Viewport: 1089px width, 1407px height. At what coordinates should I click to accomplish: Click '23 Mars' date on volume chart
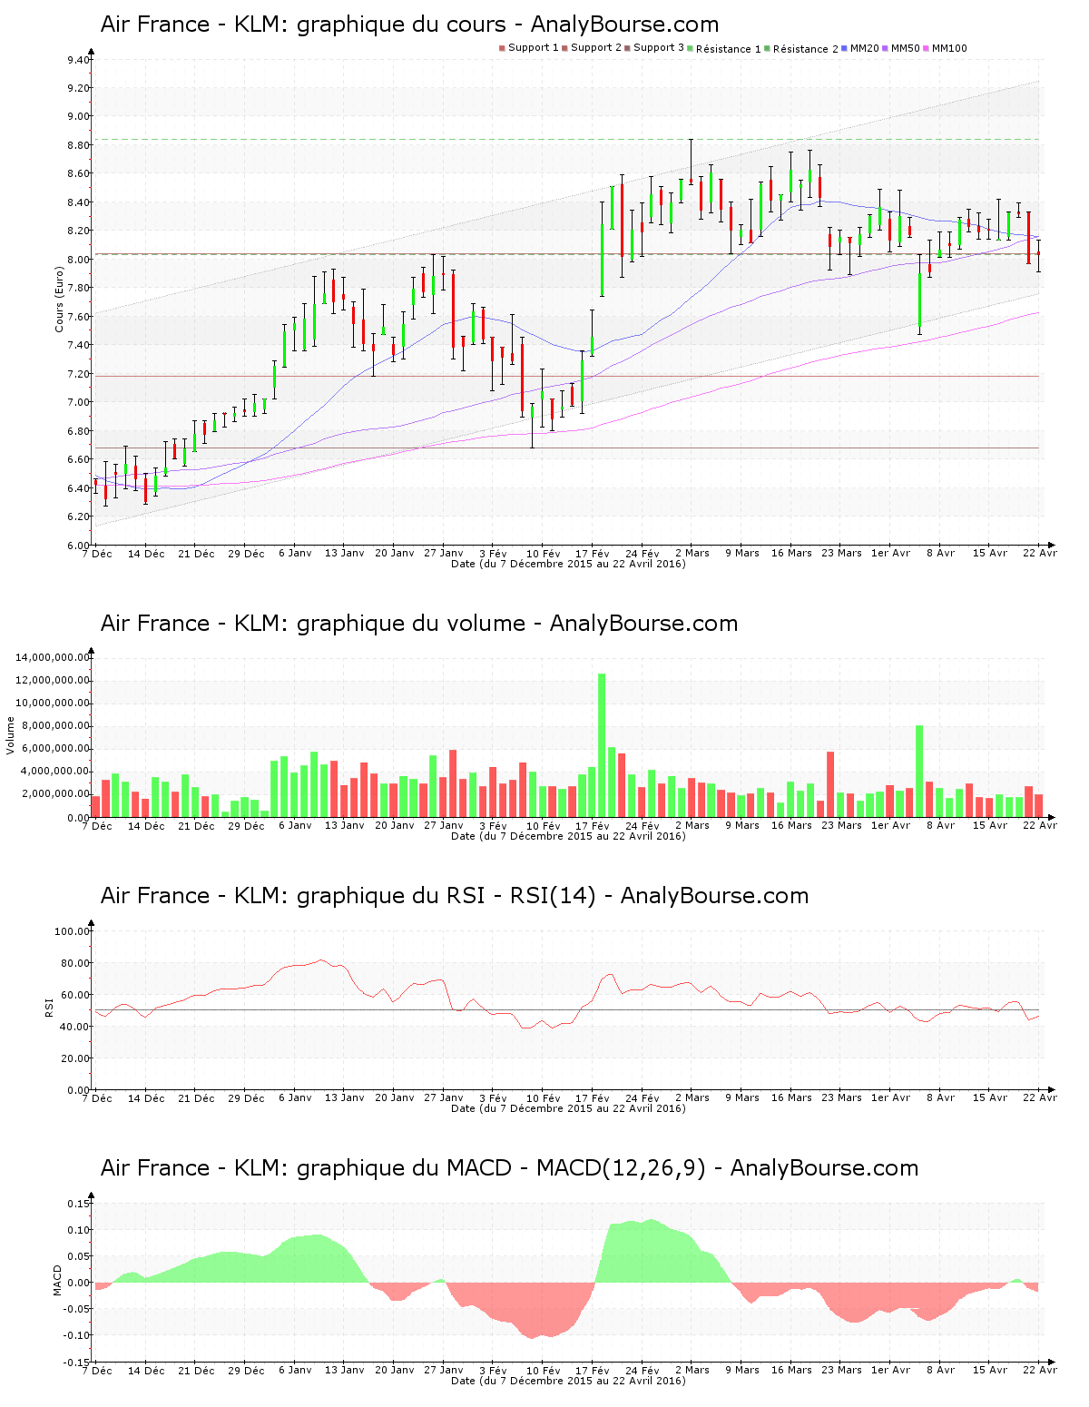[841, 826]
